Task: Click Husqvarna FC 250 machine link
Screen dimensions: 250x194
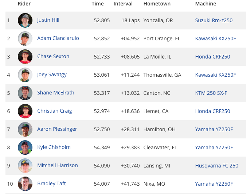Action: click(x=217, y=166)
